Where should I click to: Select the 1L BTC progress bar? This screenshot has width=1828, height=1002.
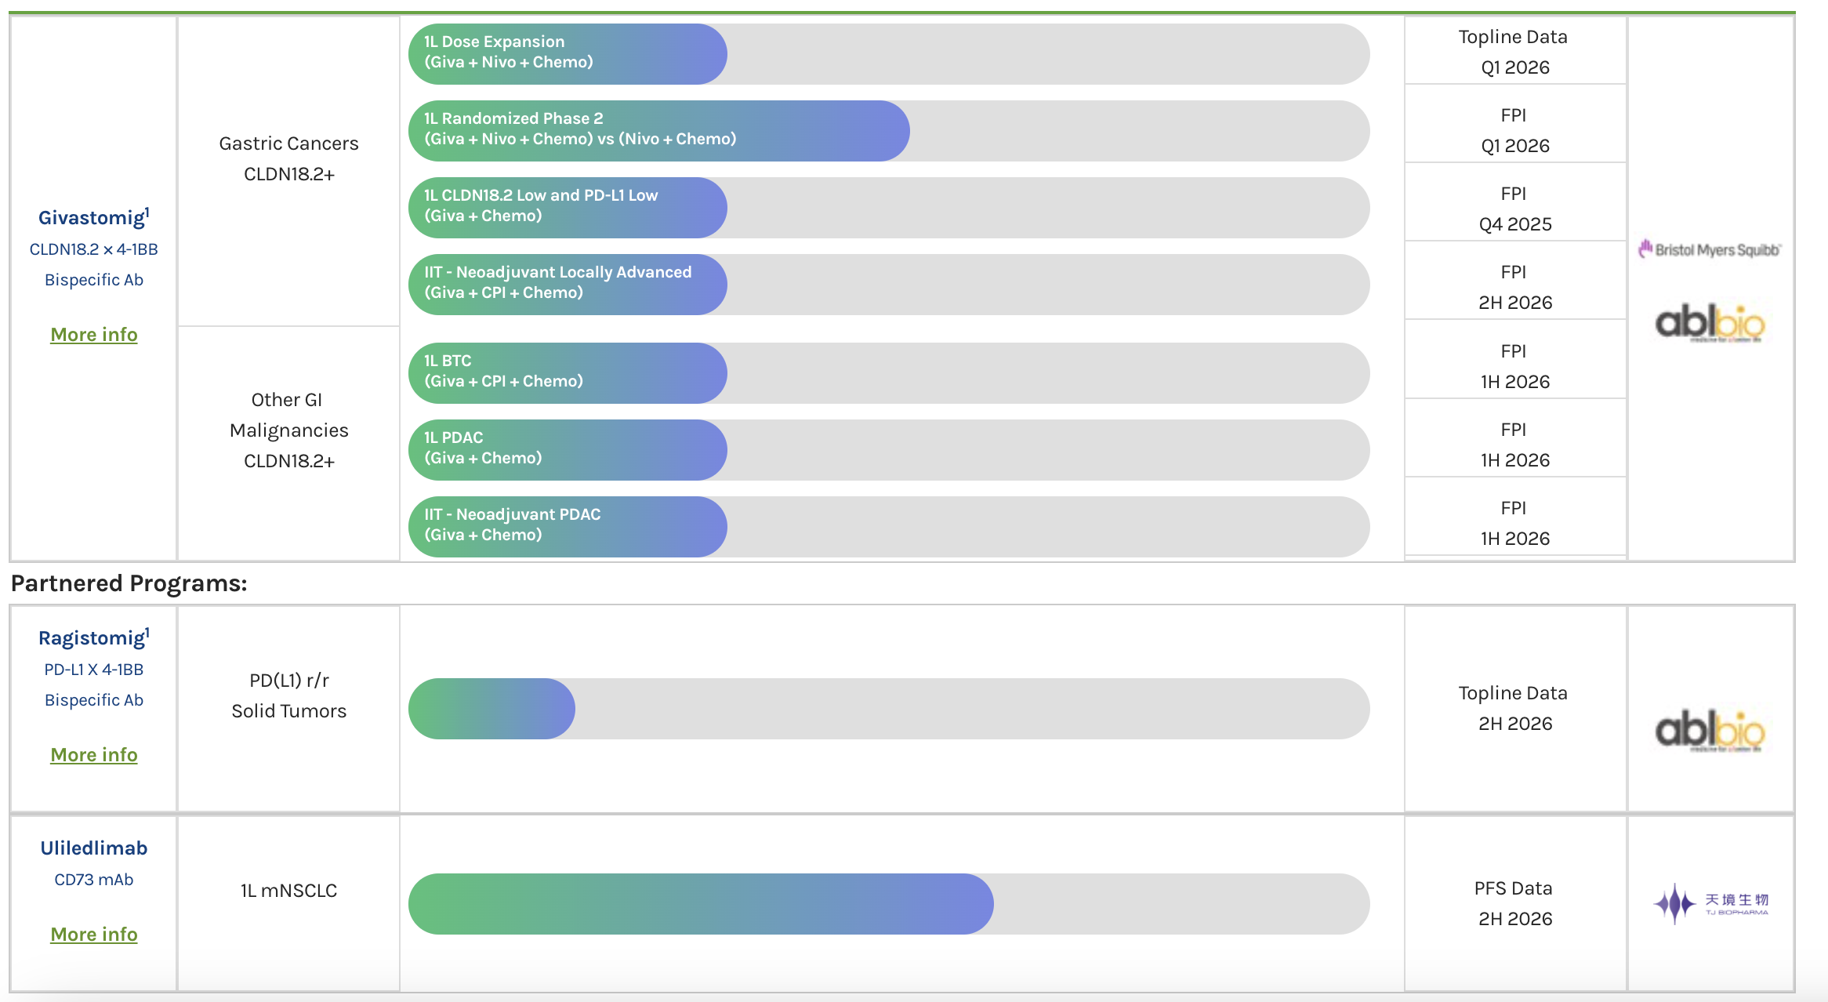click(568, 372)
